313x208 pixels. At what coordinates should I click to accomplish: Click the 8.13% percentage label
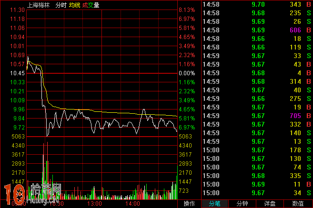pyautogui.click(x=187, y=10)
